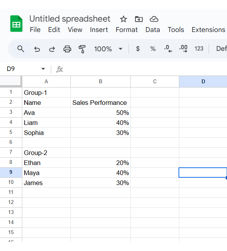
Task: Open the search menus magnifier
Action: coord(21,49)
